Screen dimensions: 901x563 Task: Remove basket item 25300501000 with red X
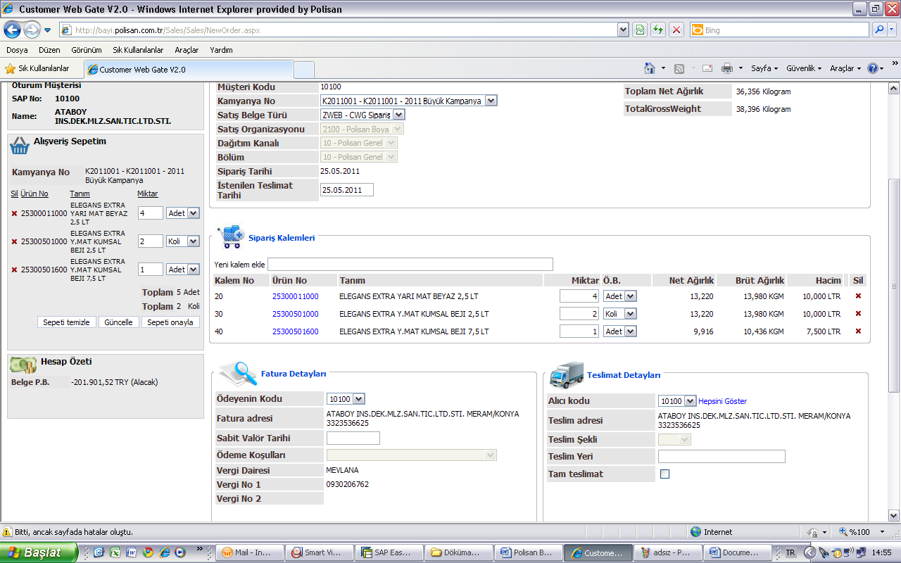[15, 241]
